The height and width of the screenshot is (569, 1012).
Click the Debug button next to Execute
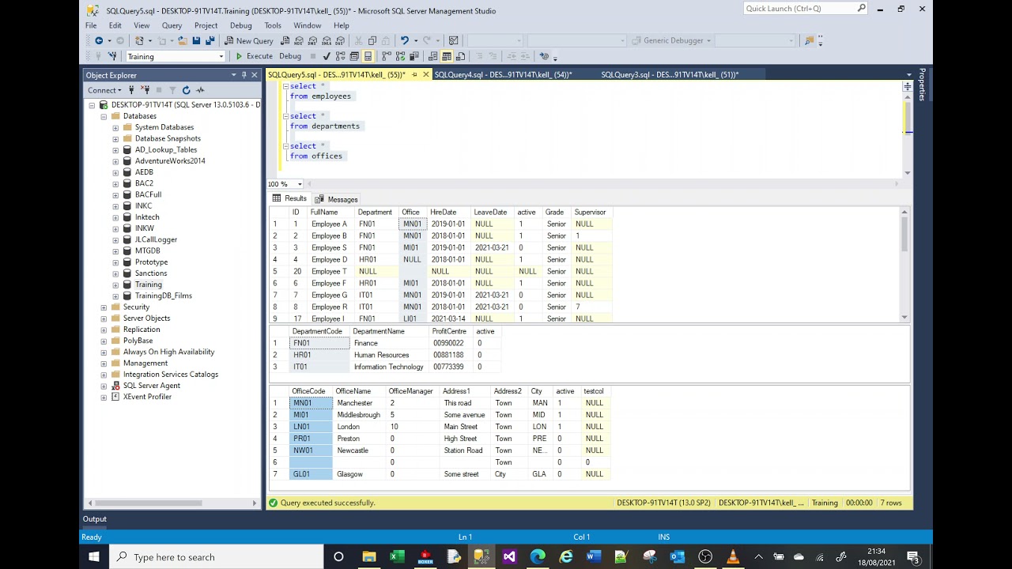point(290,56)
